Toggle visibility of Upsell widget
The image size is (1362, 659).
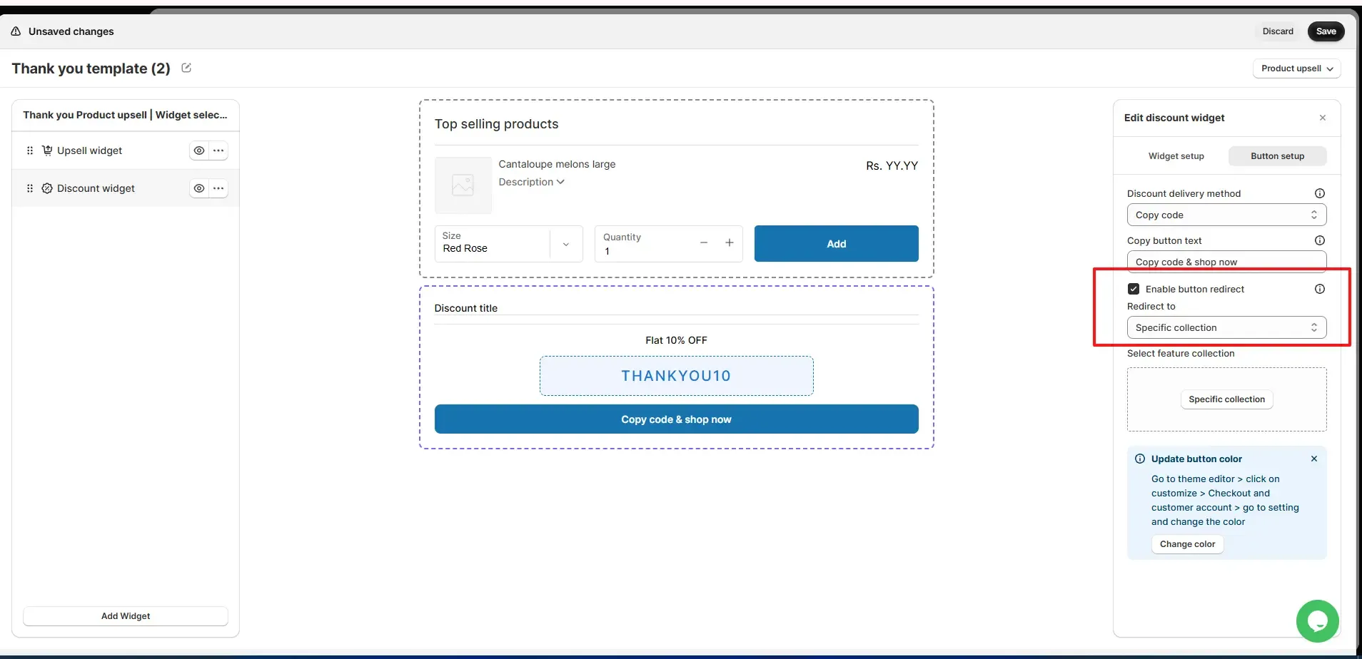(x=199, y=150)
